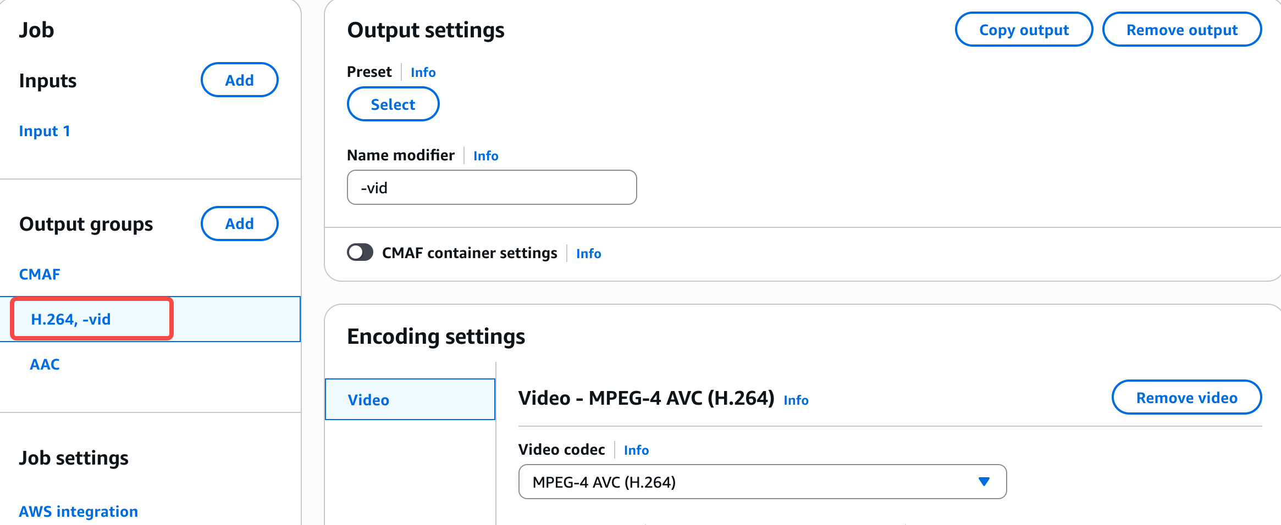Click the Video codec dropdown arrow
This screenshot has height=525, width=1281.
tap(984, 482)
